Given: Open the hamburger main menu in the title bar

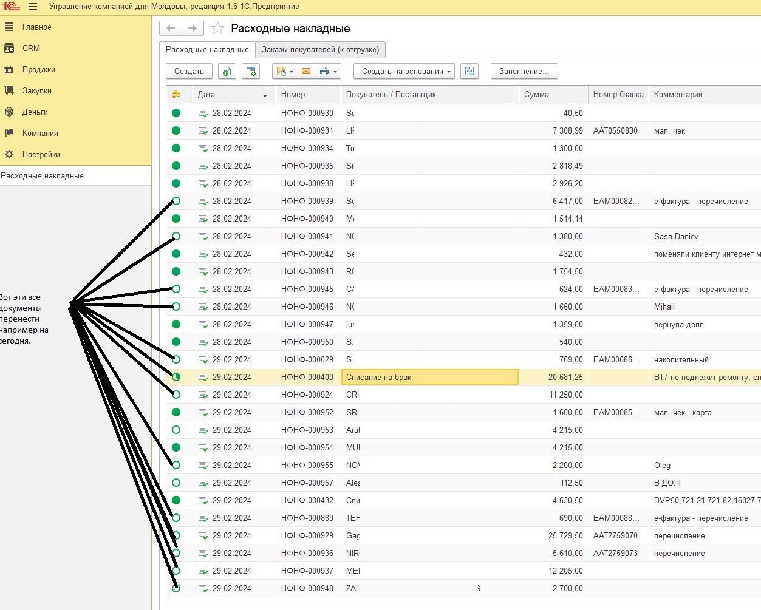Looking at the screenshot, I should 33,7.
